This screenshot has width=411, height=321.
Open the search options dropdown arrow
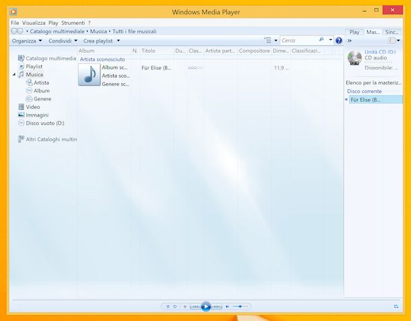tap(331, 40)
